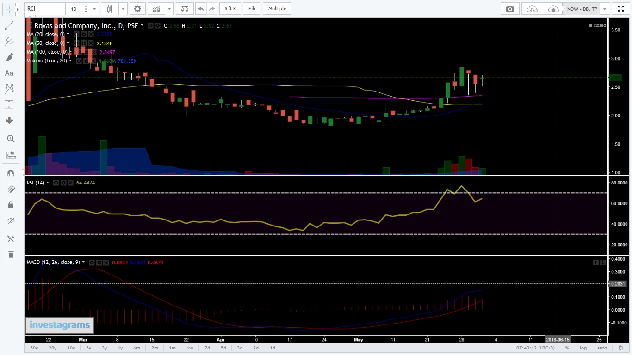
Task: Click the NOW - DB, TP layout button
Action: coord(582,8)
